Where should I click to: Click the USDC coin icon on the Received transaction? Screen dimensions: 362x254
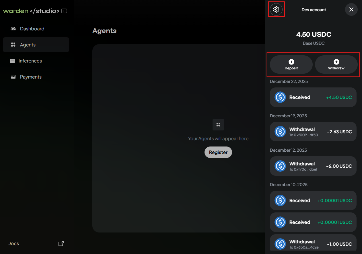click(x=280, y=97)
